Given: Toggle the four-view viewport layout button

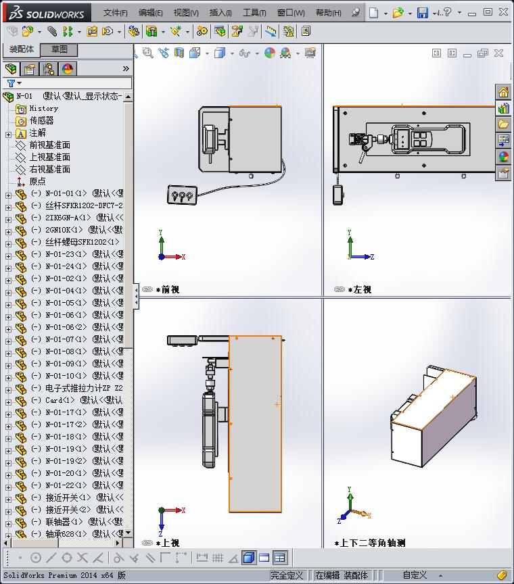Looking at the screenshot, I should pyautogui.click(x=279, y=558).
